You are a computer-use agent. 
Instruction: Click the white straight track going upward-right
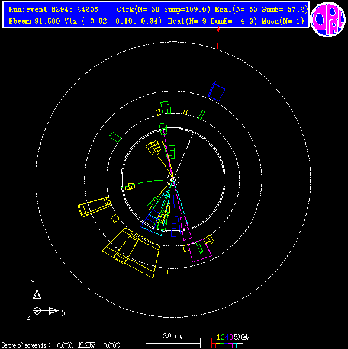tap(183, 156)
